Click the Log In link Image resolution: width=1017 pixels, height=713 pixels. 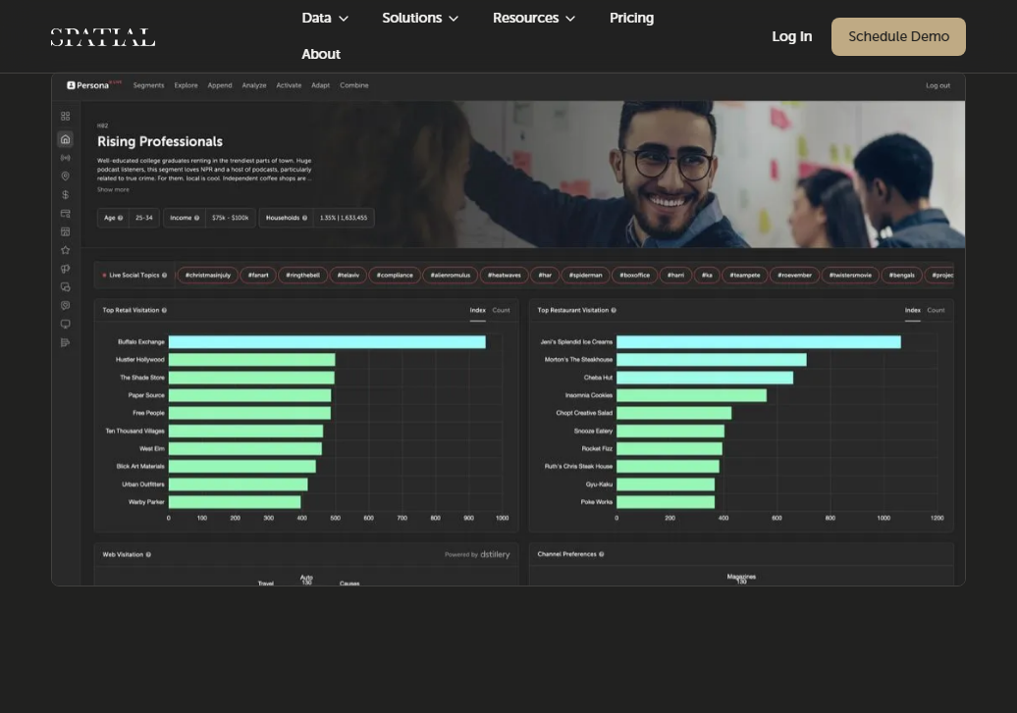coord(791,37)
